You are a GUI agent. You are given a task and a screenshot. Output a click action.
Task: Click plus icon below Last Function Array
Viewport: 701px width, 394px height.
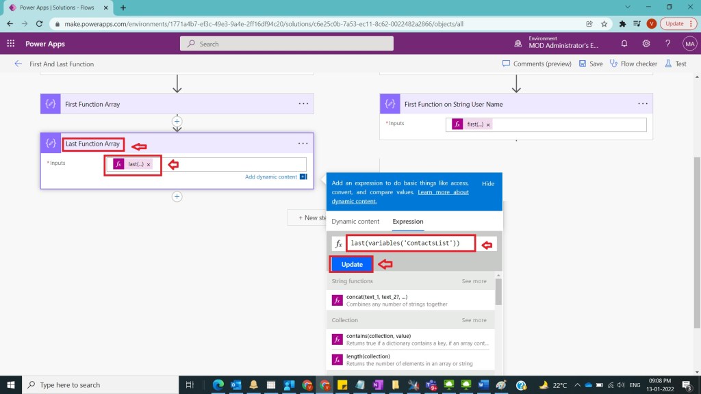pyautogui.click(x=177, y=196)
